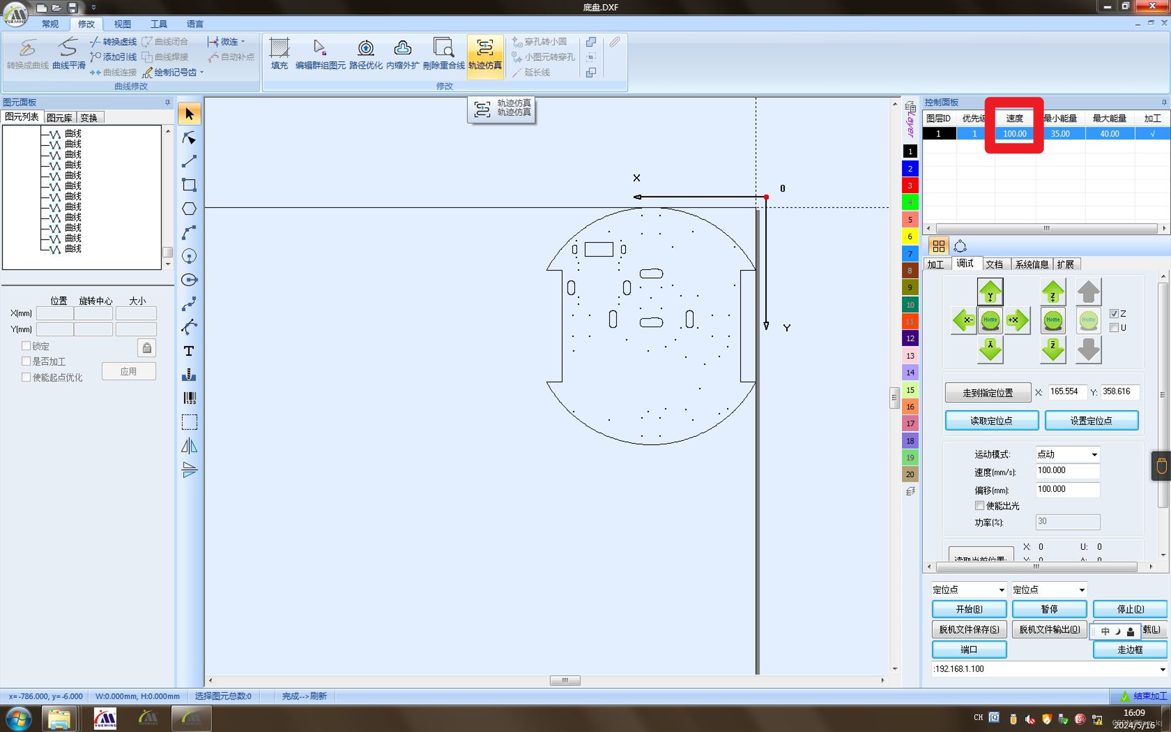Toggle the 是否加工 checkbox
1171x732 pixels.
(x=26, y=361)
